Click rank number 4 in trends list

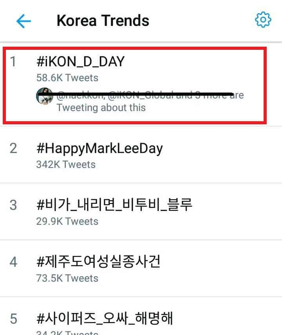[13, 262]
